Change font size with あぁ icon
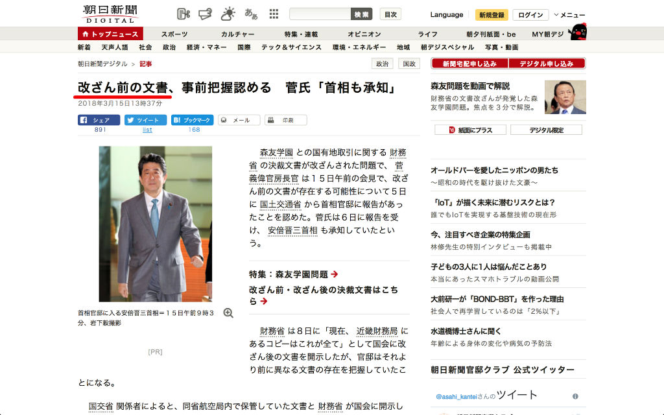Image resolution: width=664 pixels, height=415 pixels. [251, 14]
